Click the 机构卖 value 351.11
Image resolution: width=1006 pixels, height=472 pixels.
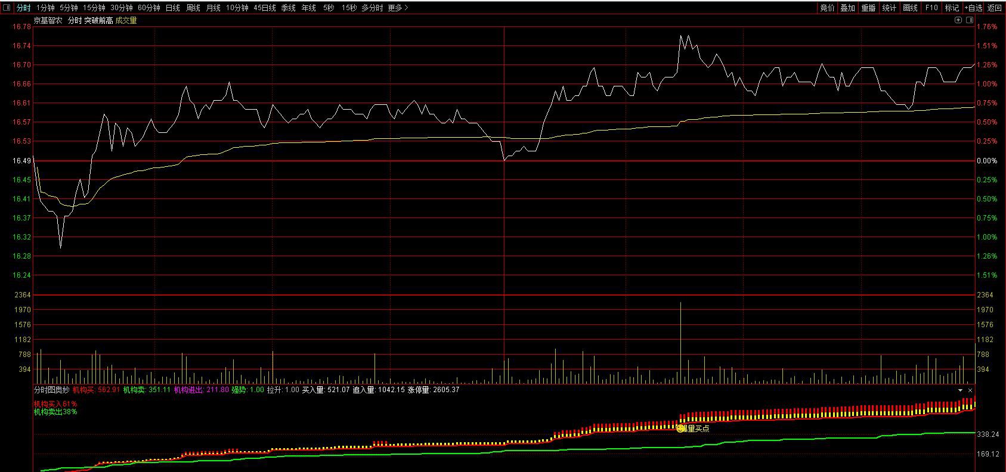click(160, 390)
